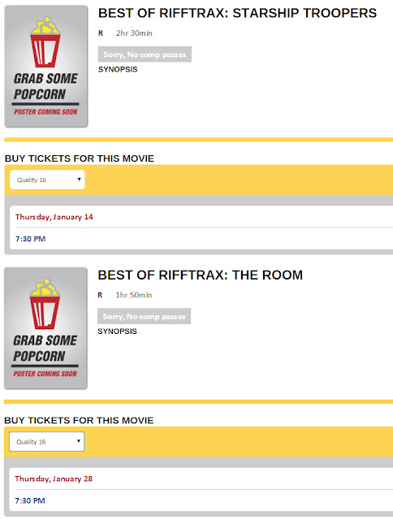Click 'Sorry, No comp passes' badge for Starship Troopers
The height and width of the screenshot is (520, 393).
145,54
